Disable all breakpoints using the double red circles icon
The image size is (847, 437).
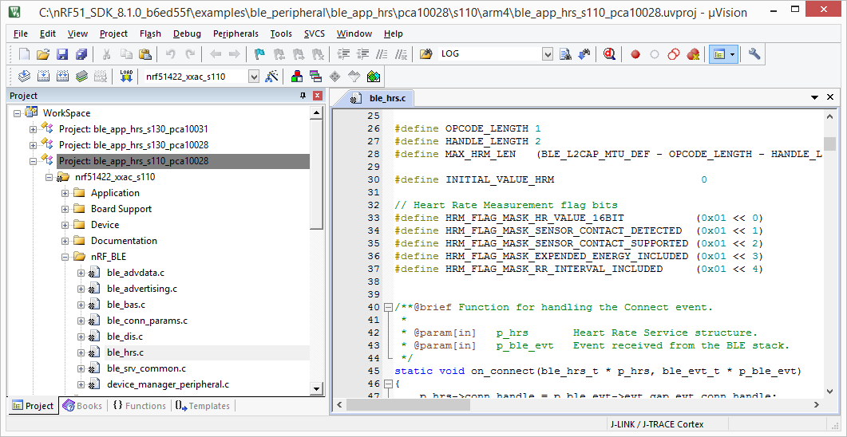click(x=674, y=54)
